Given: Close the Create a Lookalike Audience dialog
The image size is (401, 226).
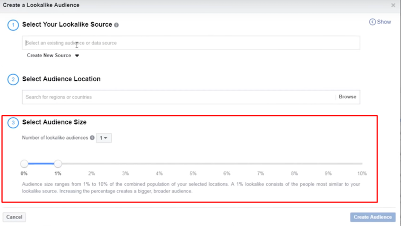Looking at the screenshot, I should click(x=393, y=5).
